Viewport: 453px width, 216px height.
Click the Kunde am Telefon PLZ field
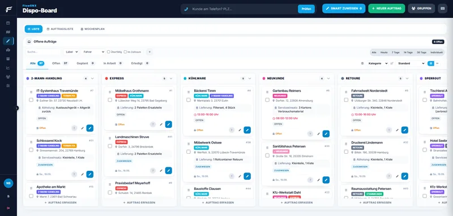pos(243,9)
